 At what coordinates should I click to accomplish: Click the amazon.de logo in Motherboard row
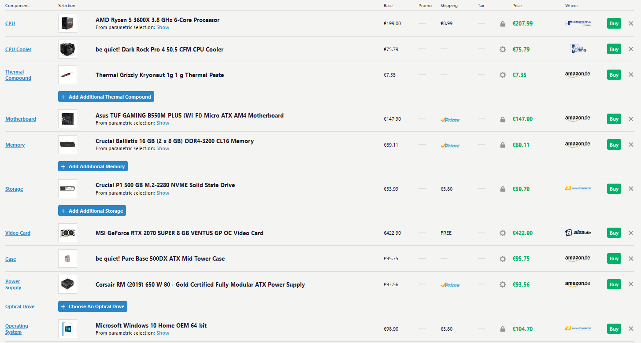click(578, 118)
